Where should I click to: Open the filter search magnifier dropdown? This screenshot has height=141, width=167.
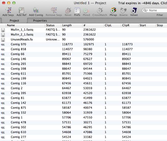click(x=145, y=10)
